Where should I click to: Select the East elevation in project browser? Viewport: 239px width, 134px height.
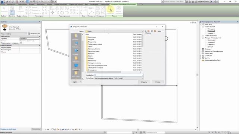[x=211, y=40]
